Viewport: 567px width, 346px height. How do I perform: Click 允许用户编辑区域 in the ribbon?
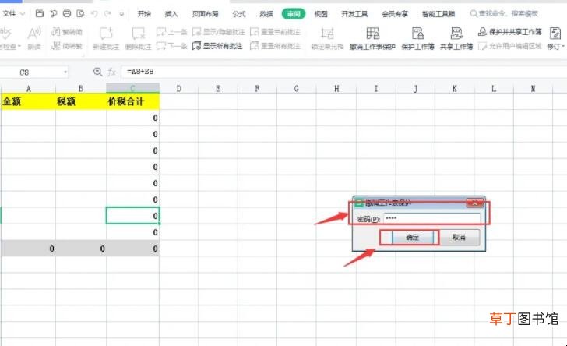pyautogui.click(x=510, y=46)
